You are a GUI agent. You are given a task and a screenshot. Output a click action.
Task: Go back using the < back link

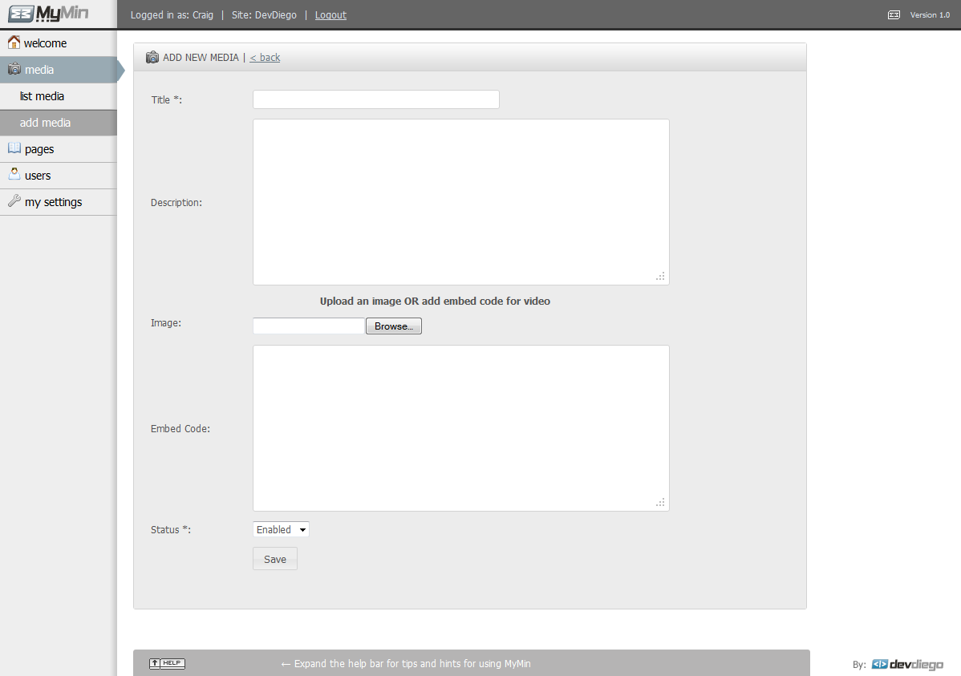coord(265,58)
